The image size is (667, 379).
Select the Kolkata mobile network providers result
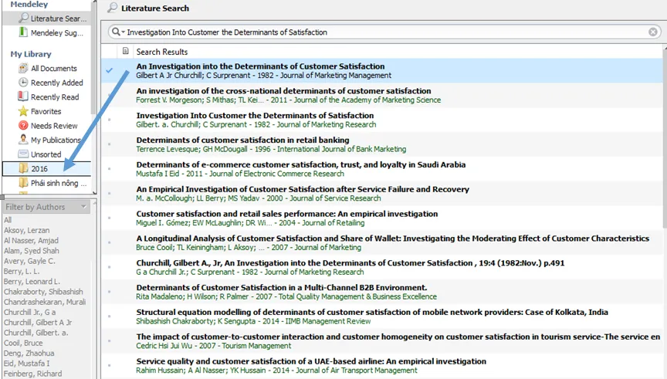pos(382,316)
